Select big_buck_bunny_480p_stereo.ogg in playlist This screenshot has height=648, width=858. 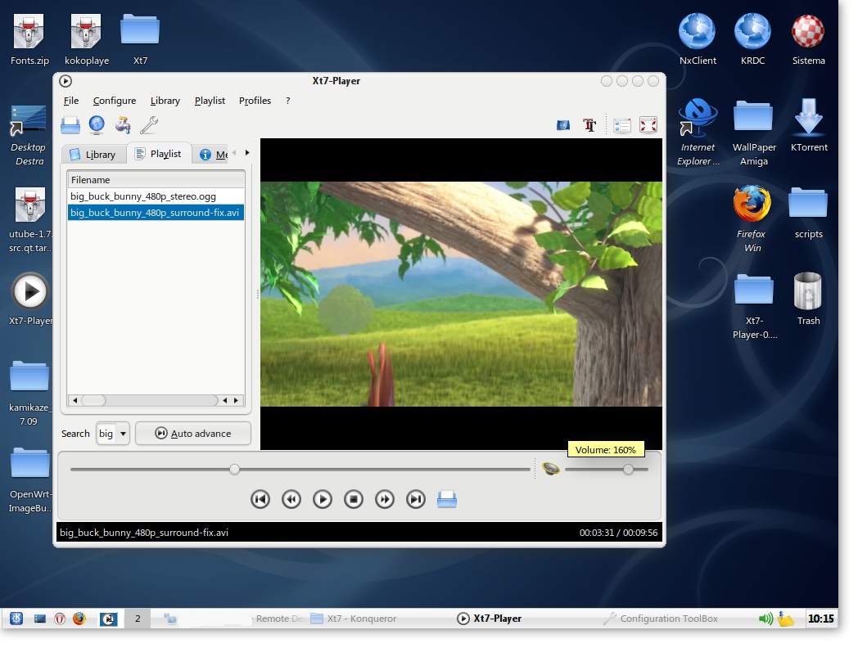coord(156,196)
